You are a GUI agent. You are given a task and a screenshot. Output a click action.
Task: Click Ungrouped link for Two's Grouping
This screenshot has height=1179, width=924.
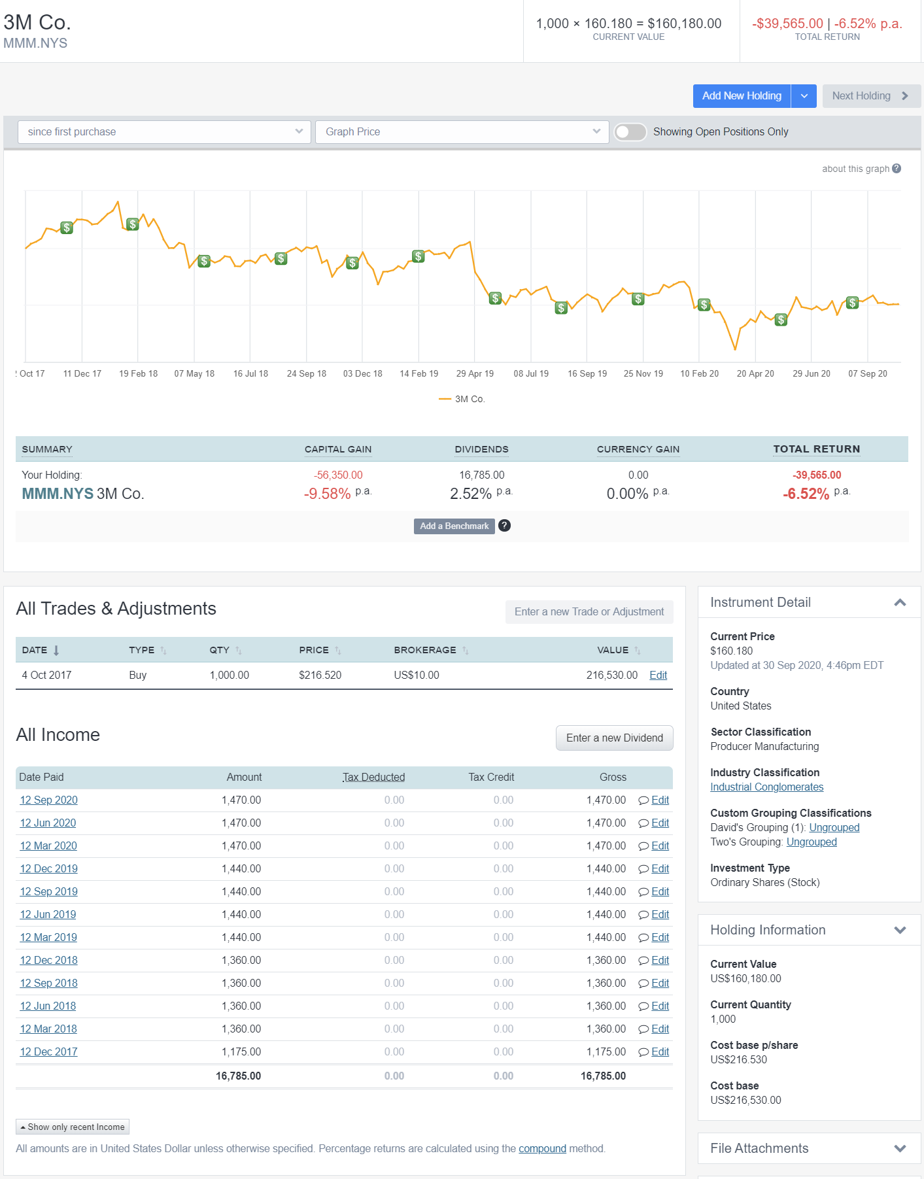pos(812,842)
